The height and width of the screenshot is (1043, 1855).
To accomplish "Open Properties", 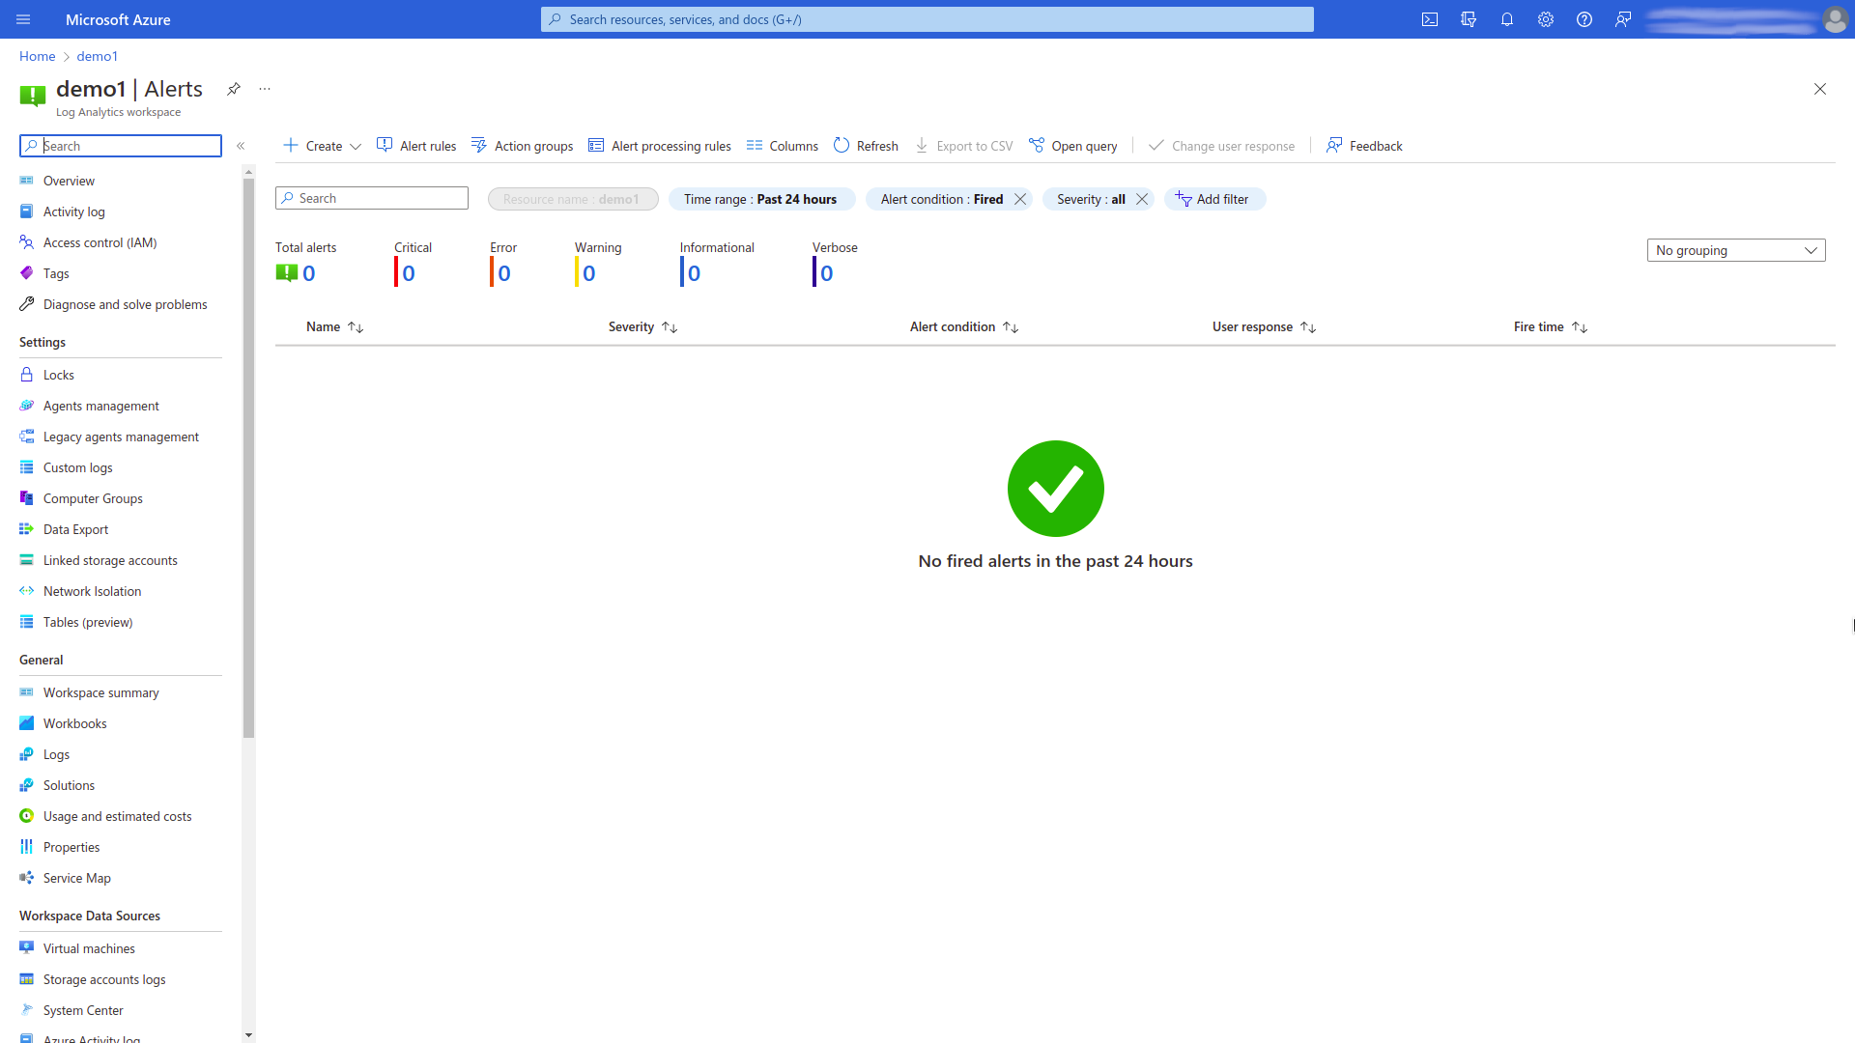I will tap(121, 847).
